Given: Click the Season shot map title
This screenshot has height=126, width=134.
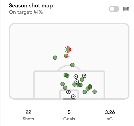Looking at the screenshot, I should coord(31,6).
